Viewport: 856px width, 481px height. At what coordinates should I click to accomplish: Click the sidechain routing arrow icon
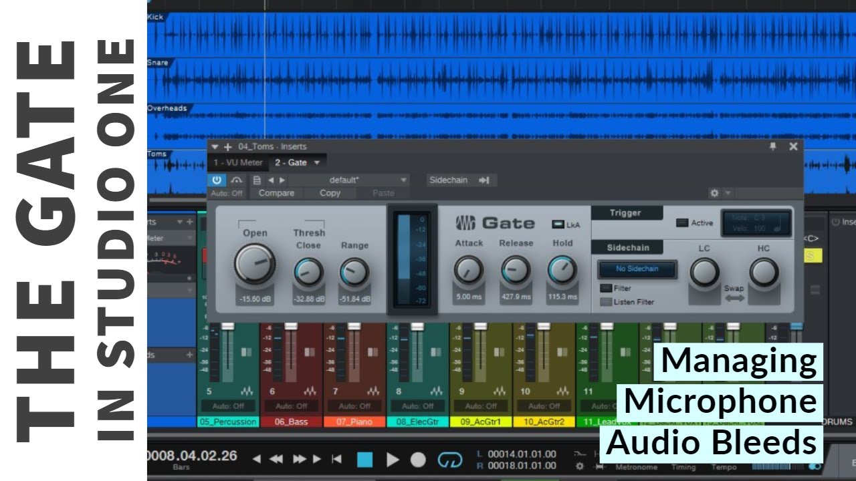click(x=485, y=180)
